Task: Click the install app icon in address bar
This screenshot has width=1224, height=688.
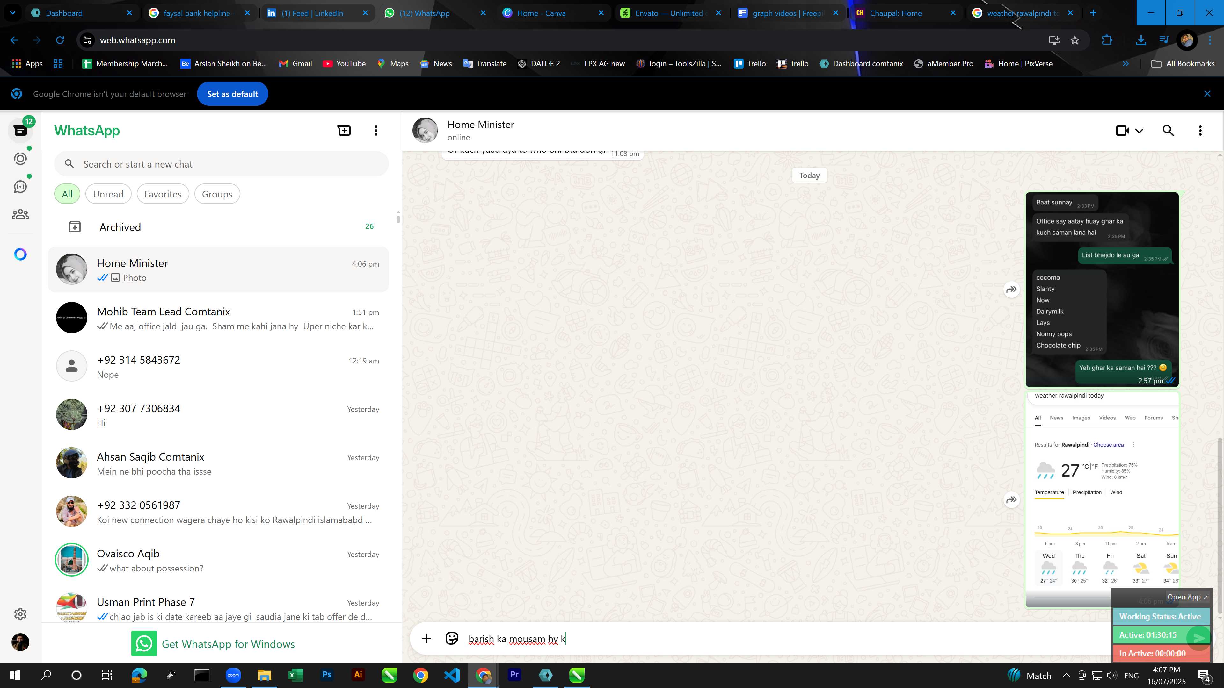Action: (1054, 40)
